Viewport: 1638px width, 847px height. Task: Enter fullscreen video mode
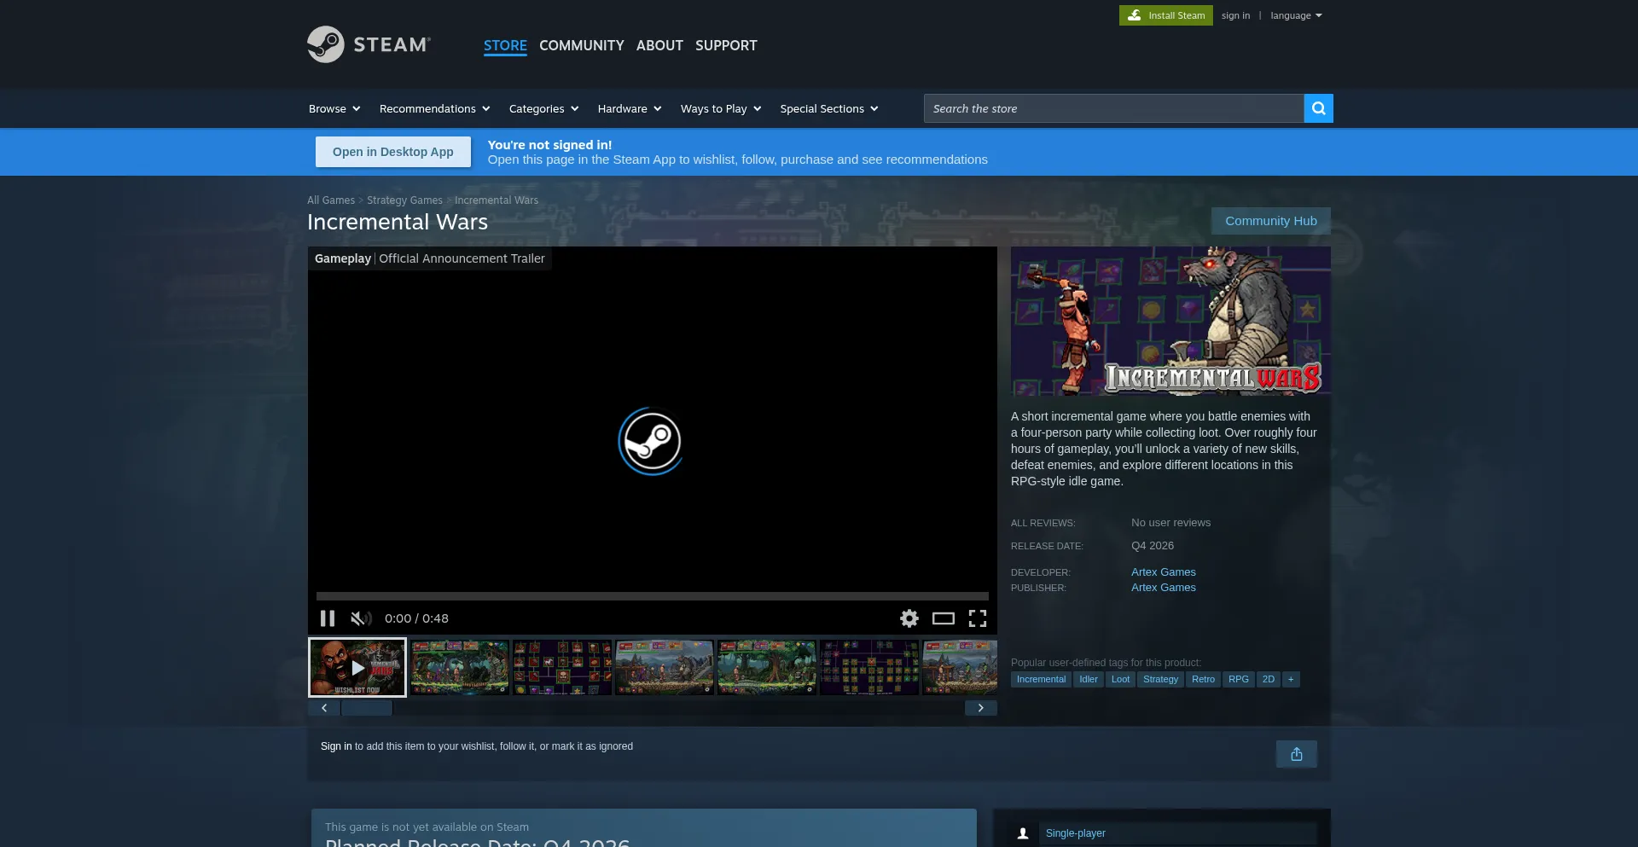click(x=978, y=618)
